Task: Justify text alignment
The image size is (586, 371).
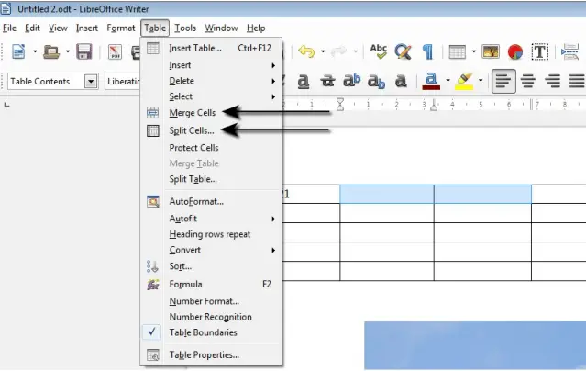Action: click(x=577, y=81)
